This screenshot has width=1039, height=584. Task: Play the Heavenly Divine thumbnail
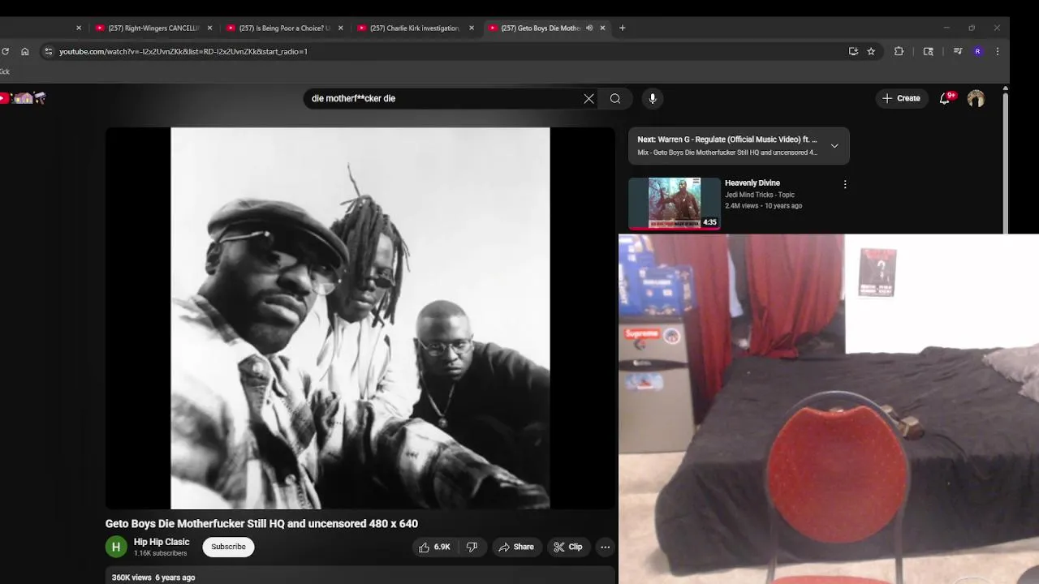pos(675,204)
